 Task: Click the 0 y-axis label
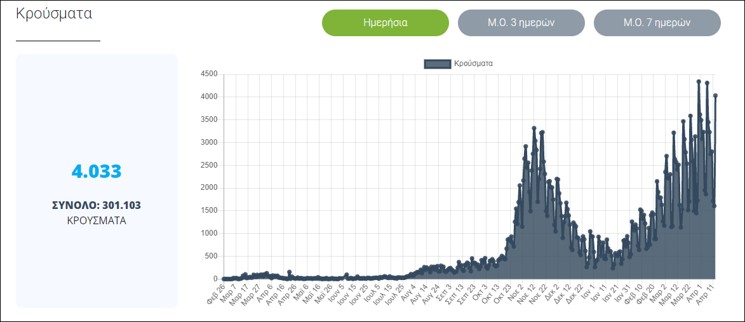(215, 279)
